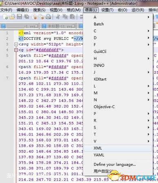Image resolution: width=158 pixels, height=183 pixels.
Task: Expand the D languages submenu
Action: [118, 38]
